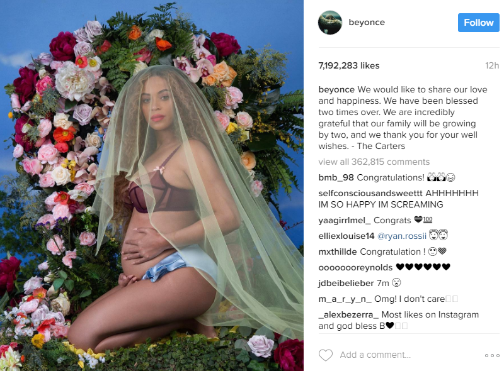Open beyonce username in header
Image resolution: width=504 pixels, height=371 pixels.
[x=367, y=22]
